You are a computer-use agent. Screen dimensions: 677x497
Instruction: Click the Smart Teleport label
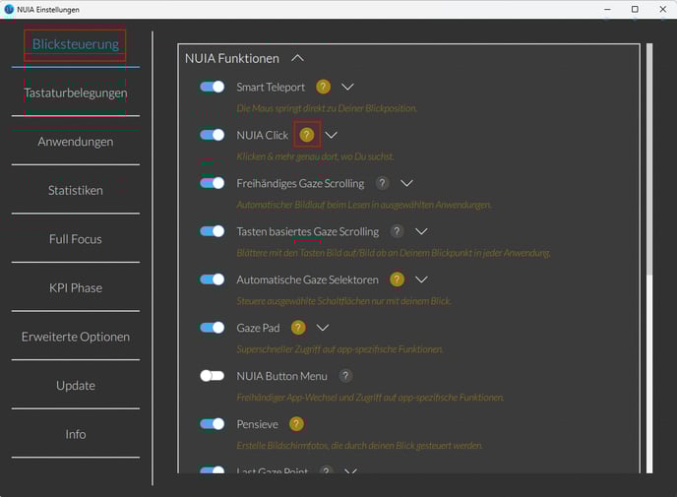271,88
